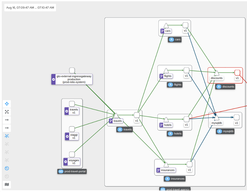The height and width of the screenshot is (192, 247).
Task: Click the gto-external-ingressgateway node label
Action: pyautogui.click(x=72, y=79)
